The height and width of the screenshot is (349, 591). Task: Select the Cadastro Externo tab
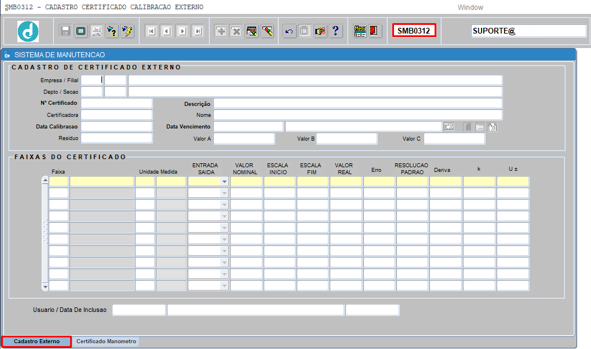37,341
